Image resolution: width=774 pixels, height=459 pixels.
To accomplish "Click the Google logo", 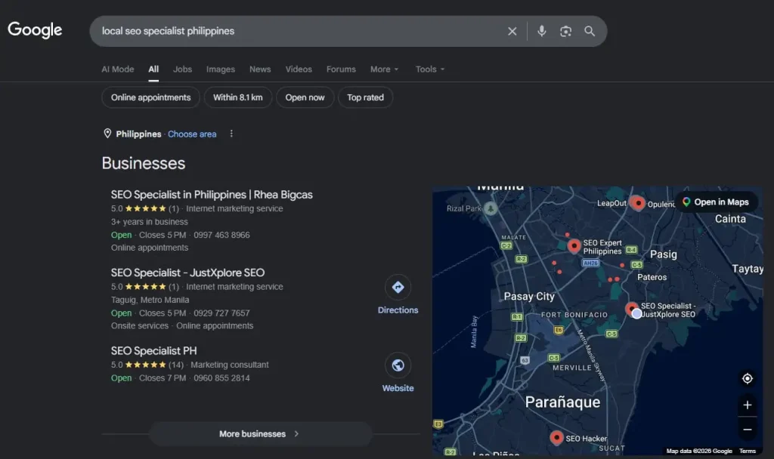I will (35, 30).
